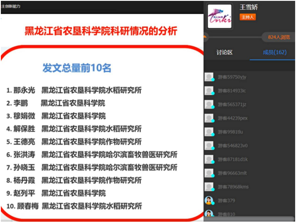This screenshot has width=296, height=223.
Task: Click list entry 4. 解保胜
Action: pyautogui.click(x=74, y=129)
